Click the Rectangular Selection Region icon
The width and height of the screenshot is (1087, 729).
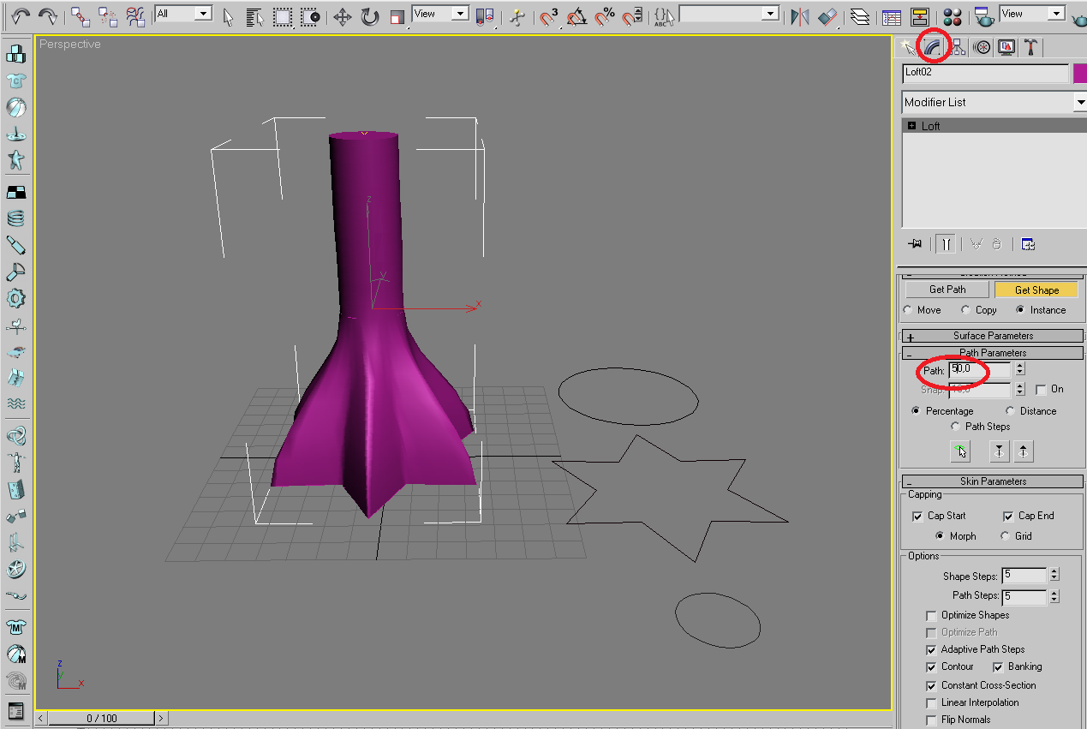tap(283, 16)
